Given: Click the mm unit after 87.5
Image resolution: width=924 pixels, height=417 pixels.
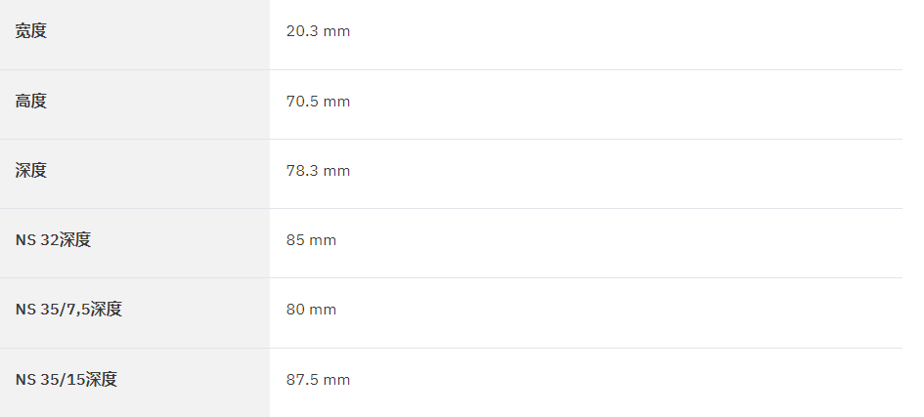Looking at the screenshot, I should click(336, 381).
